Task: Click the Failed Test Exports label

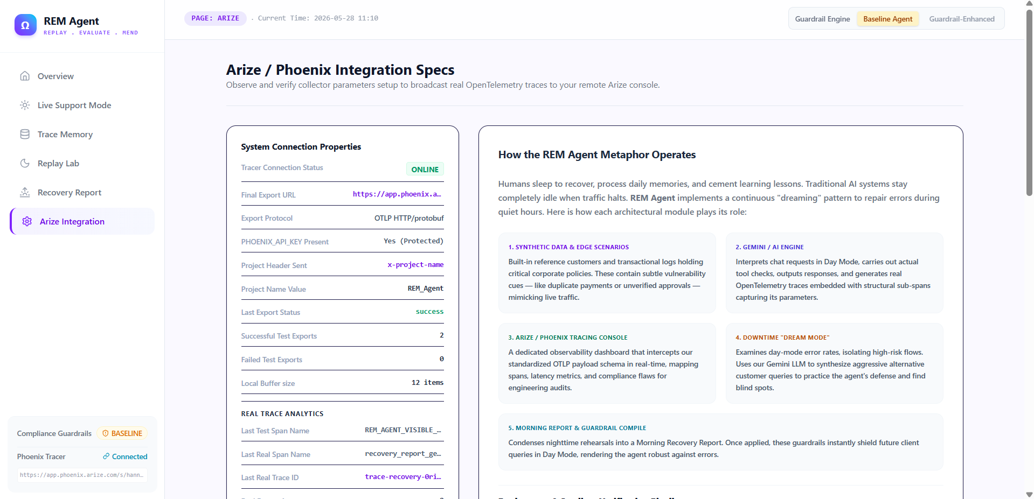Action: coord(272,360)
